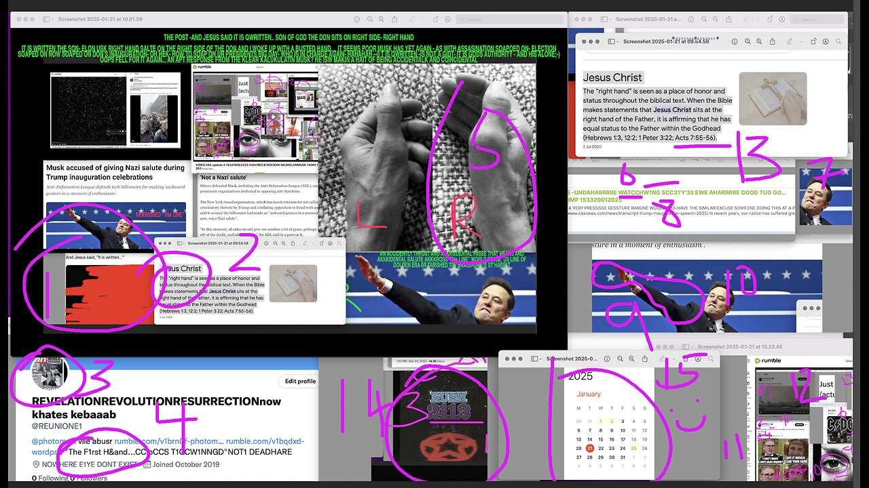Click headline Musk accused of giving Nazi salute
The height and width of the screenshot is (488, 869).
point(114,172)
